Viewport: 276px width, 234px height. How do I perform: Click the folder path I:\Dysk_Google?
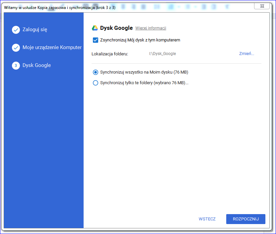click(163, 54)
